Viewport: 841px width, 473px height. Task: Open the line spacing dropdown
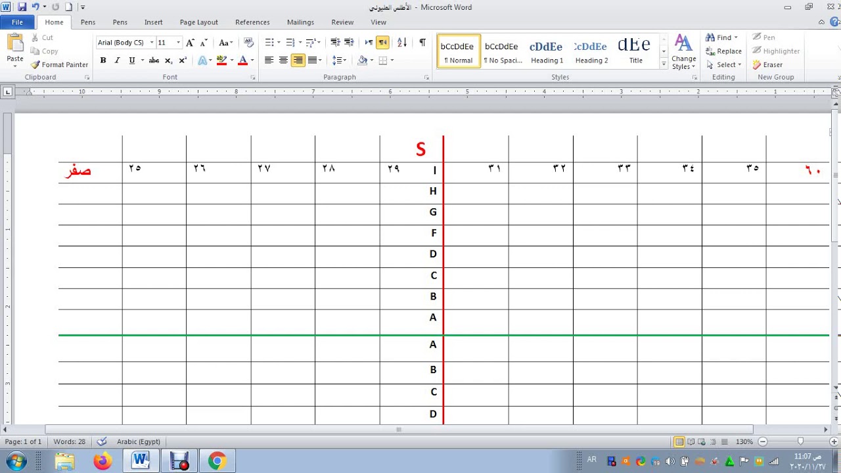(x=340, y=60)
